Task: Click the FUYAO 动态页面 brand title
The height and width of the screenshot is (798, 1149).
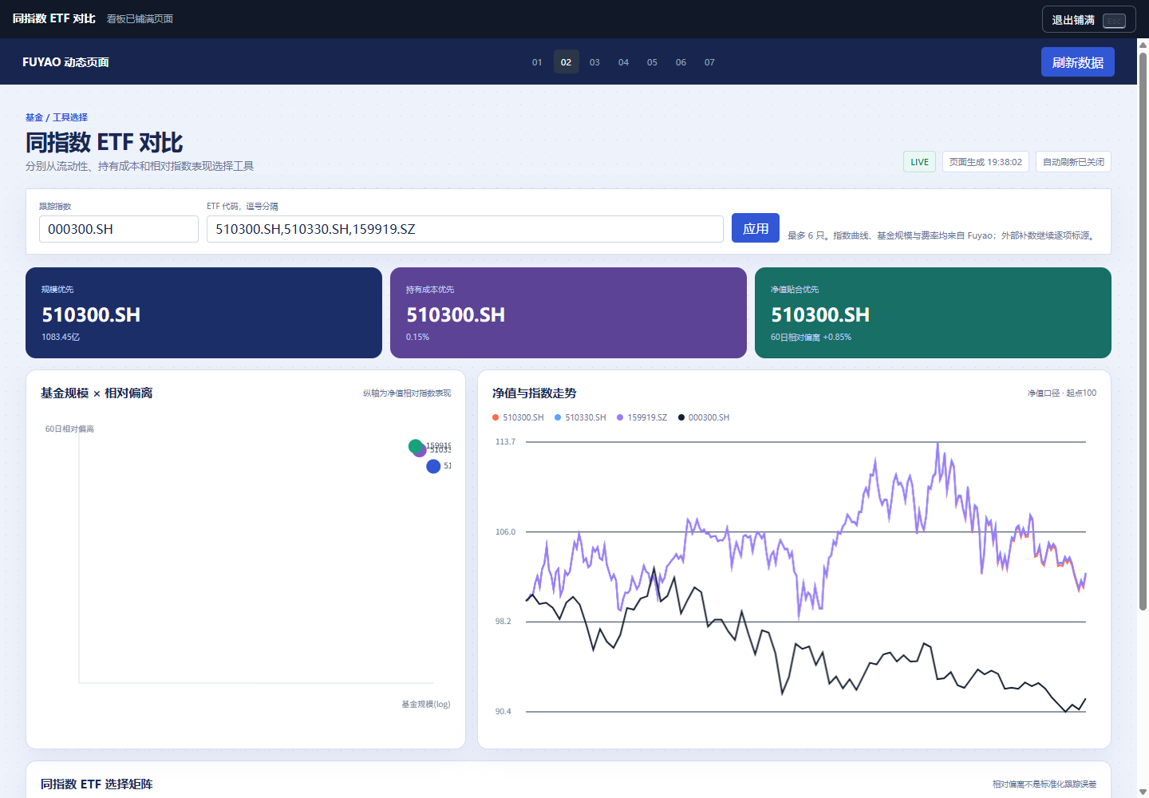Action: point(65,62)
